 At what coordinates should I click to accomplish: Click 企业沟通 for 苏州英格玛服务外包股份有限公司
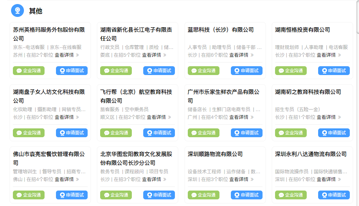click(x=29, y=71)
